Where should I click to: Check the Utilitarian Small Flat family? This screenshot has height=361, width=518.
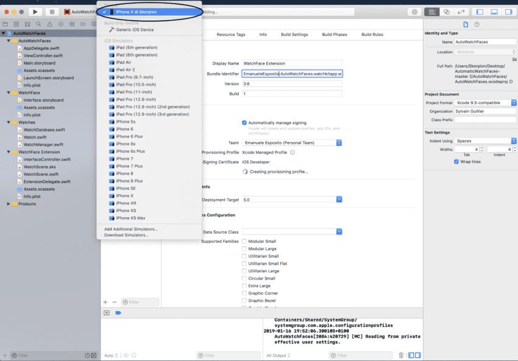(x=244, y=264)
